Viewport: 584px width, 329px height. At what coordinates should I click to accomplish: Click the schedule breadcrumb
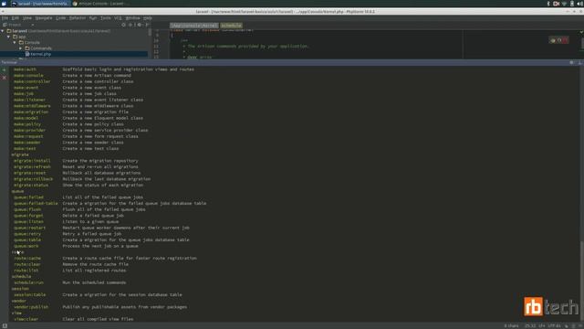pos(231,26)
